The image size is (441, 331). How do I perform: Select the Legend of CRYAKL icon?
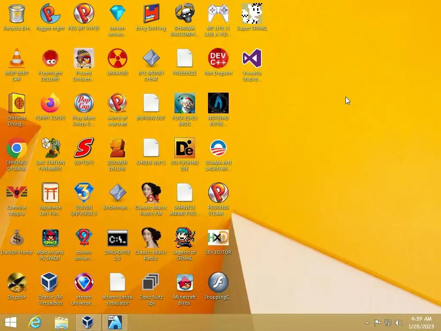coord(184,237)
